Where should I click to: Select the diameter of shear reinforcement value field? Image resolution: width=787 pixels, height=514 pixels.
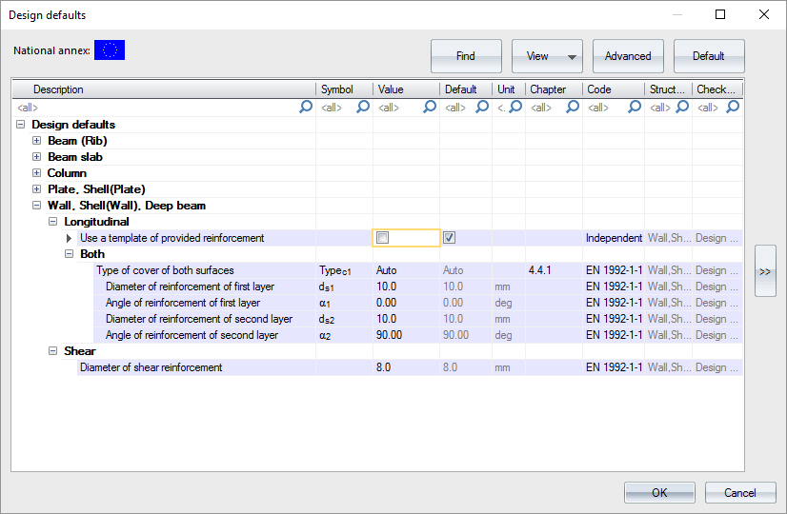pos(405,367)
